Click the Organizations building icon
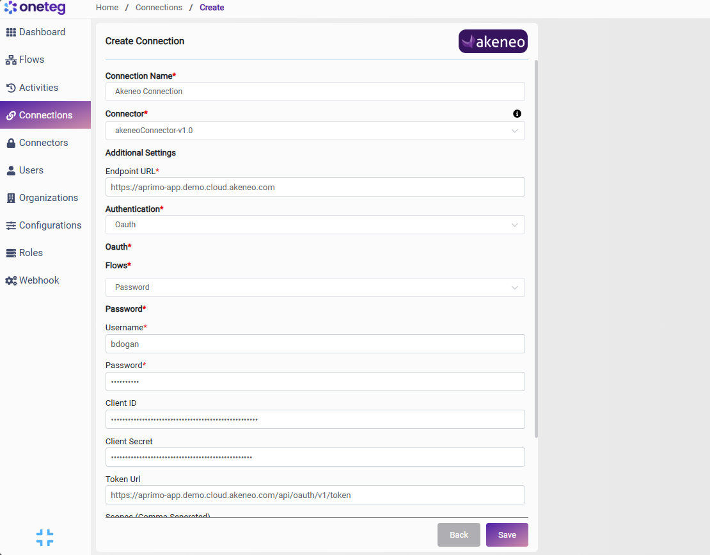The height and width of the screenshot is (555, 710). click(11, 198)
